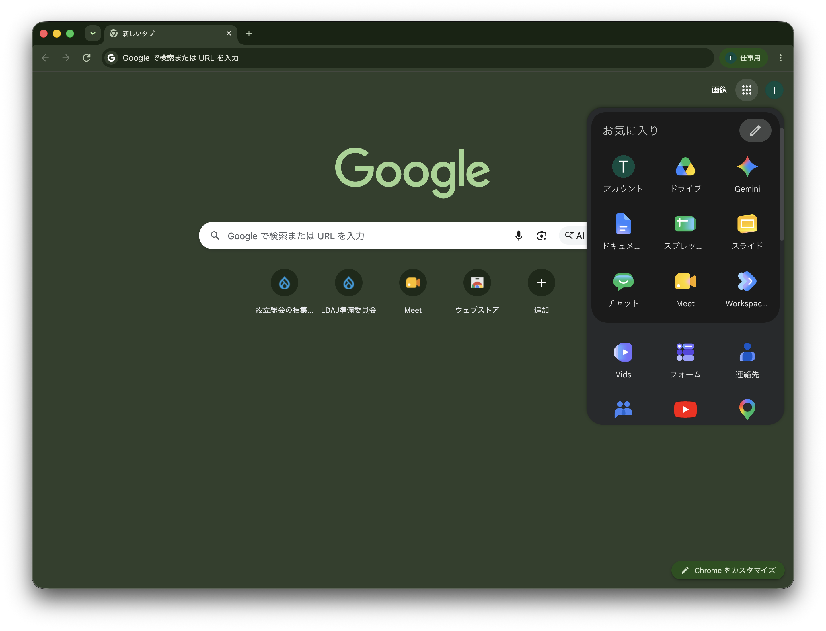The image size is (826, 631).
Task: Open Google Forms (フォーム) app
Action: click(x=685, y=360)
